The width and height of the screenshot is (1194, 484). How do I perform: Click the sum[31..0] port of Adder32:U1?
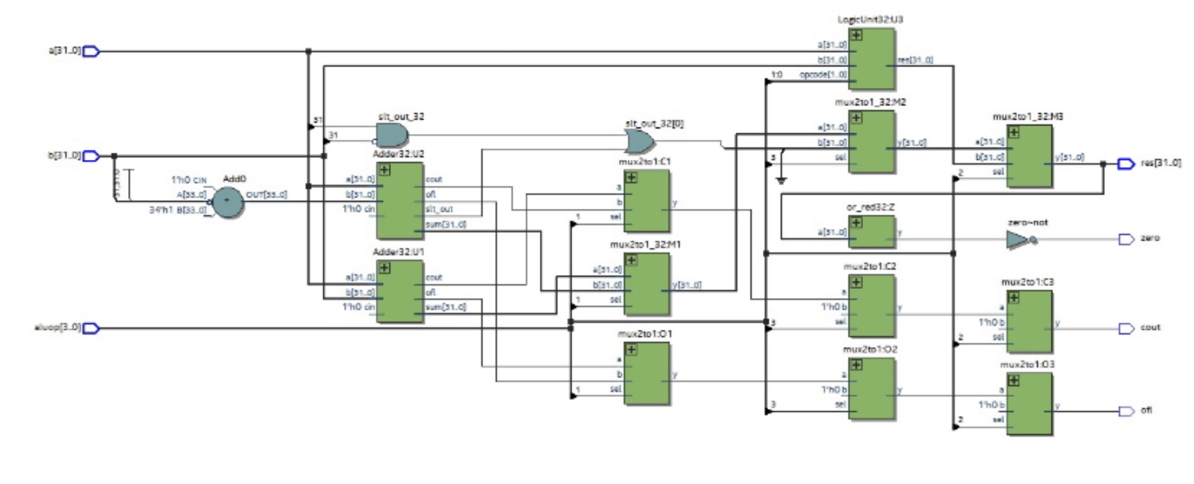(x=445, y=307)
